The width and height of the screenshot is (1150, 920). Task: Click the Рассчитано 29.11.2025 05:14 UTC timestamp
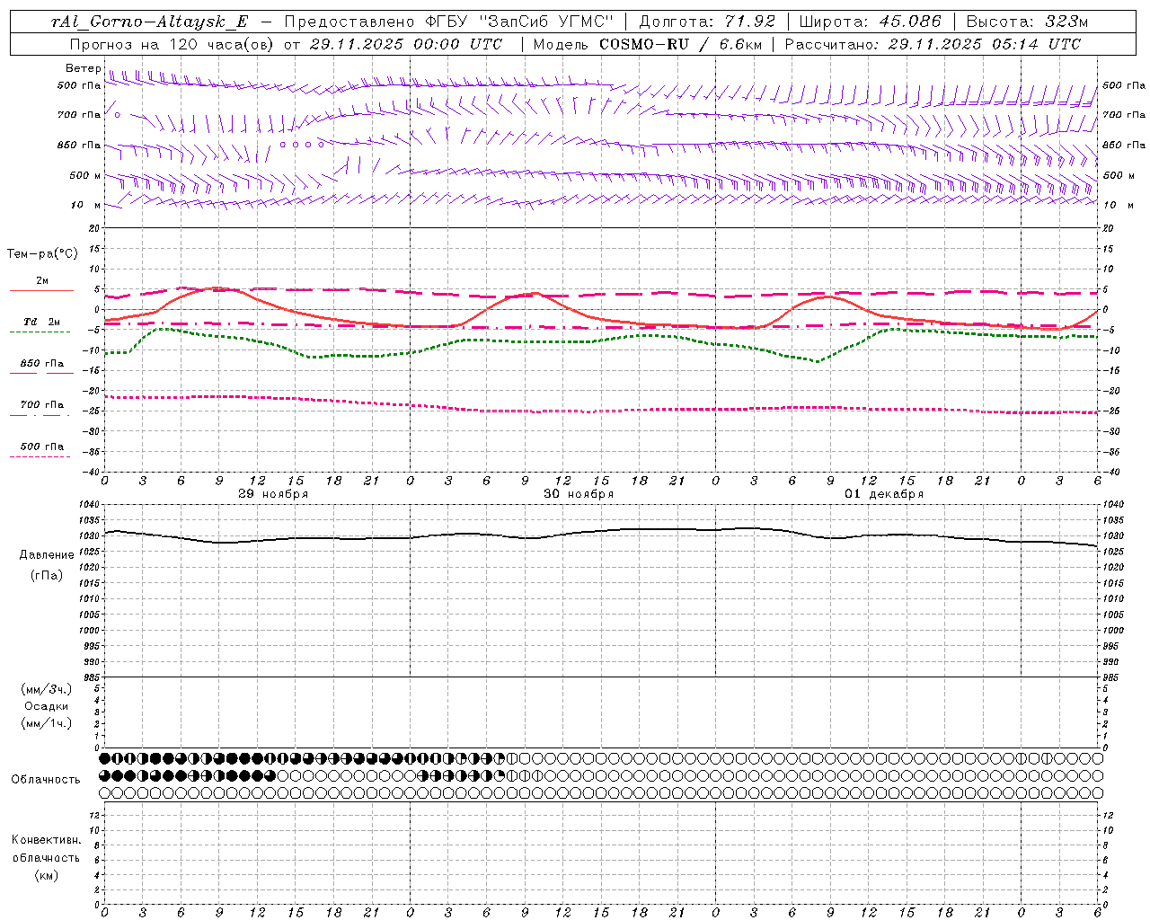(933, 44)
